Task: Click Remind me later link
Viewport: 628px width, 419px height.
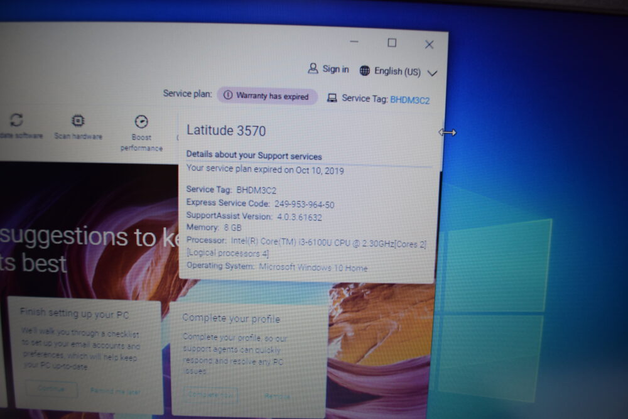Action: pyautogui.click(x=116, y=391)
